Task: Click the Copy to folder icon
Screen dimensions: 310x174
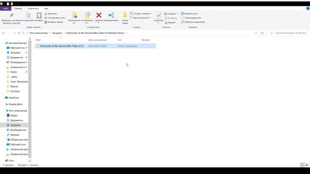Action: click(87, 15)
